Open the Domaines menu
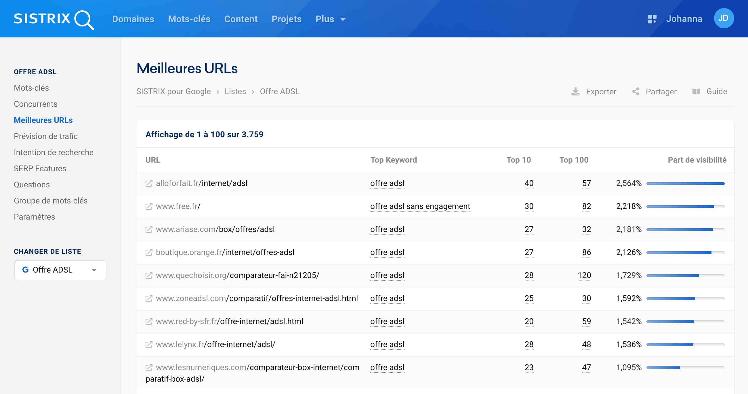This screenshot has height=394, width=748. pyautogui.click(x=133, y=19)
